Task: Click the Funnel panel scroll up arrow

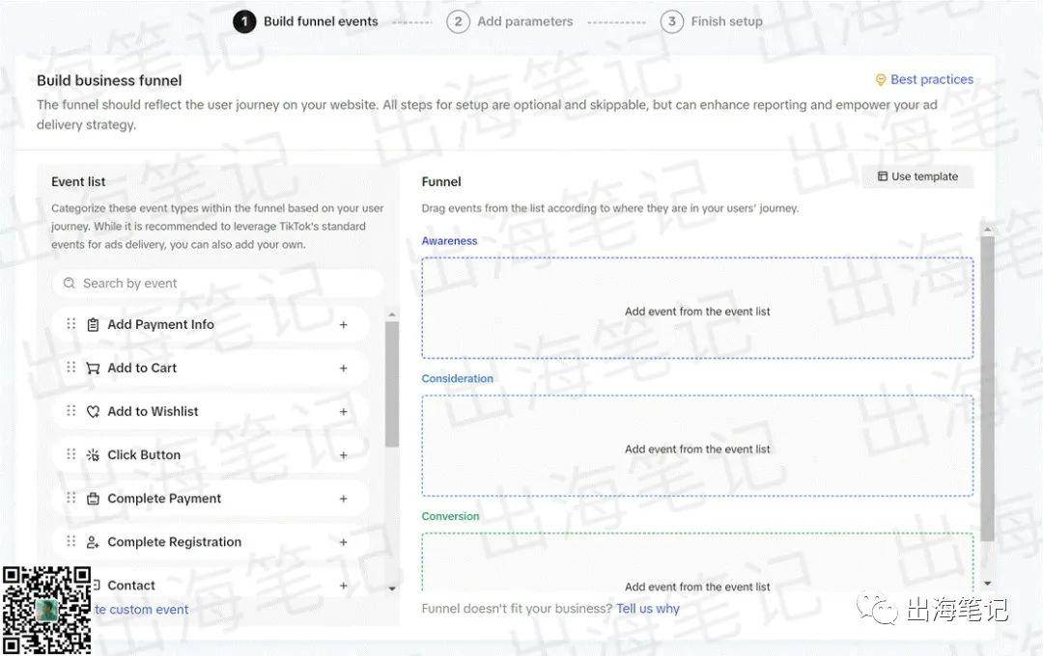Action: coord(987,229)
